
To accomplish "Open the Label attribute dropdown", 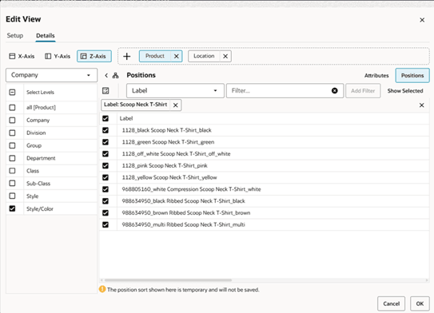I will [x=175, y=91].
